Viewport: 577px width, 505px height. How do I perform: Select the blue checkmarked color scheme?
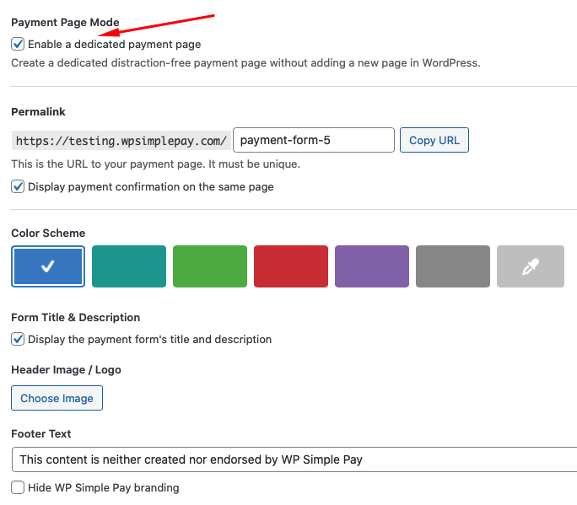pyautogui.click(x=48, y=266)
